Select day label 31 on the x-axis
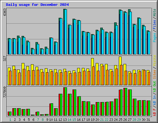Image resolution: width=158 pixels, height=123 pixels. (x=148, y=120)
